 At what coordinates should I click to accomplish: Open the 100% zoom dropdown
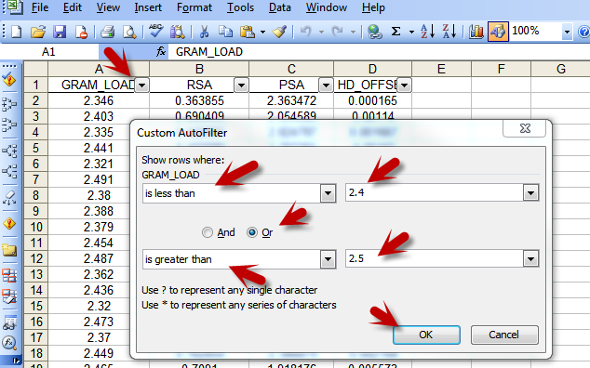(567, 32)
